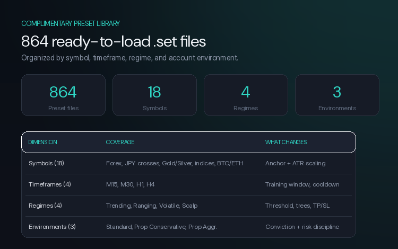The image size is (398, 249).
Task: Select the 4 Regimes stat card
Action: click(246, 95)
